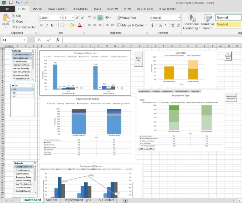Screen dimensions: 242x203
Task: Cut the selection with scissors icon
Action: click(16, 16)
